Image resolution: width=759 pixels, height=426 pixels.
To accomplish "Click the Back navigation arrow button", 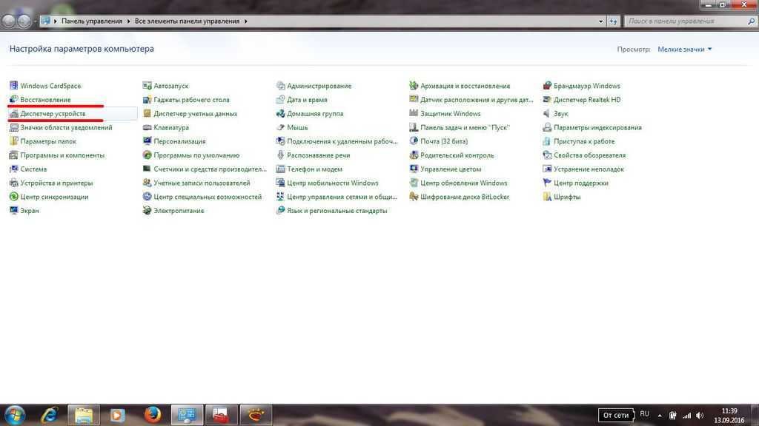I will pos(9,21).
